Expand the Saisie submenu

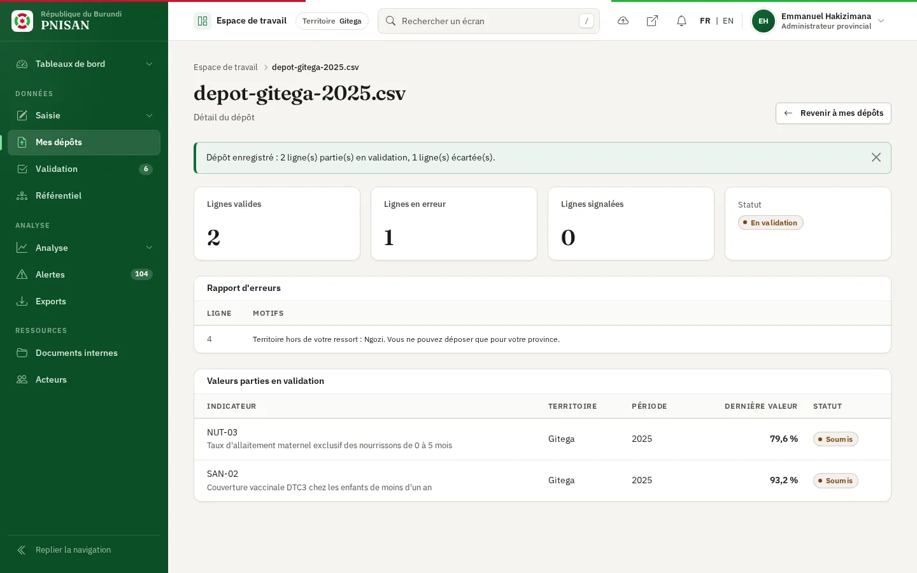click(84, 115)
